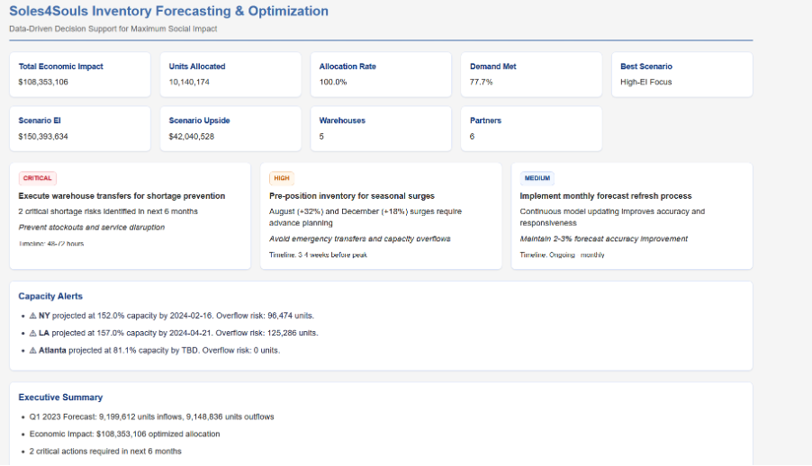Click the warning icon beside NY alert
The width and height of the screenshot is (812, 466).
point(33,316)
